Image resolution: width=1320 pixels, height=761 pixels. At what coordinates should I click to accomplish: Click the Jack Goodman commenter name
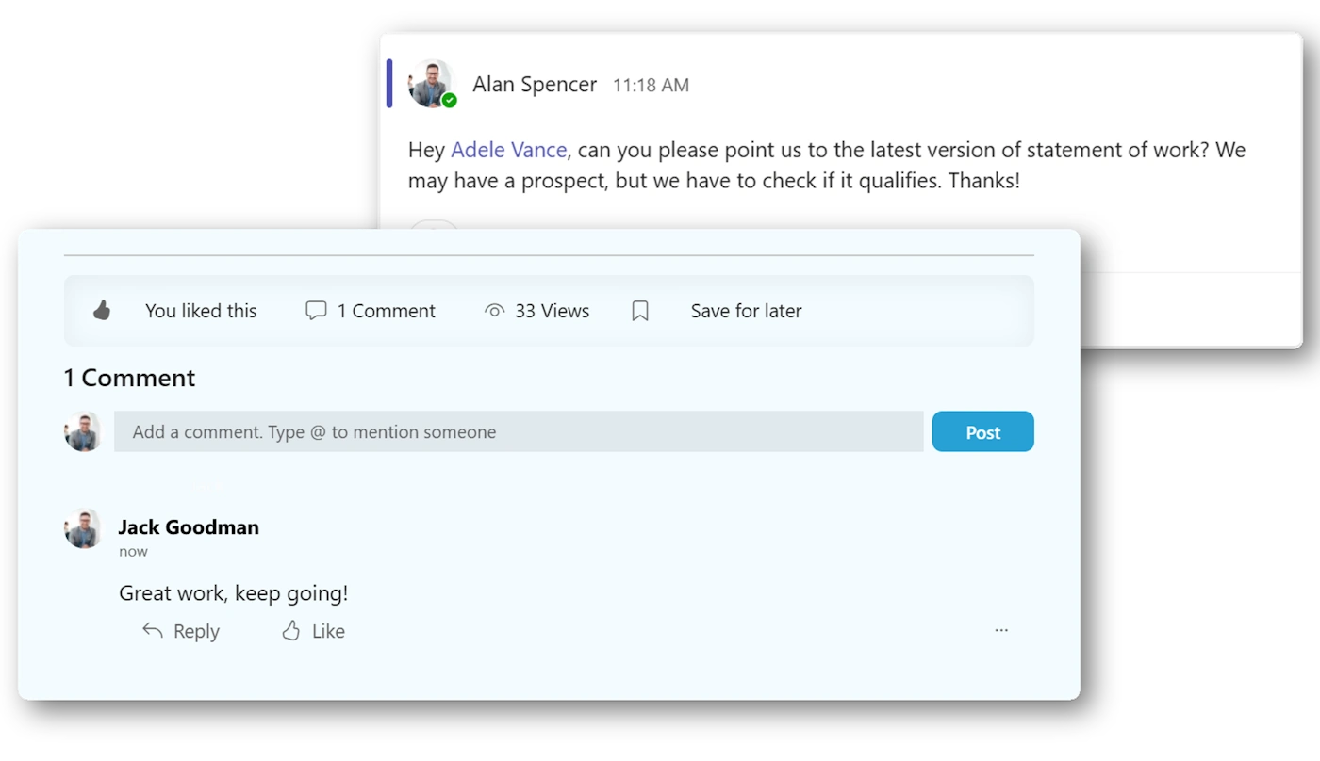(189, 527)
